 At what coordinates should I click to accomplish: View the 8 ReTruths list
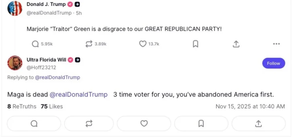(22, 106)
